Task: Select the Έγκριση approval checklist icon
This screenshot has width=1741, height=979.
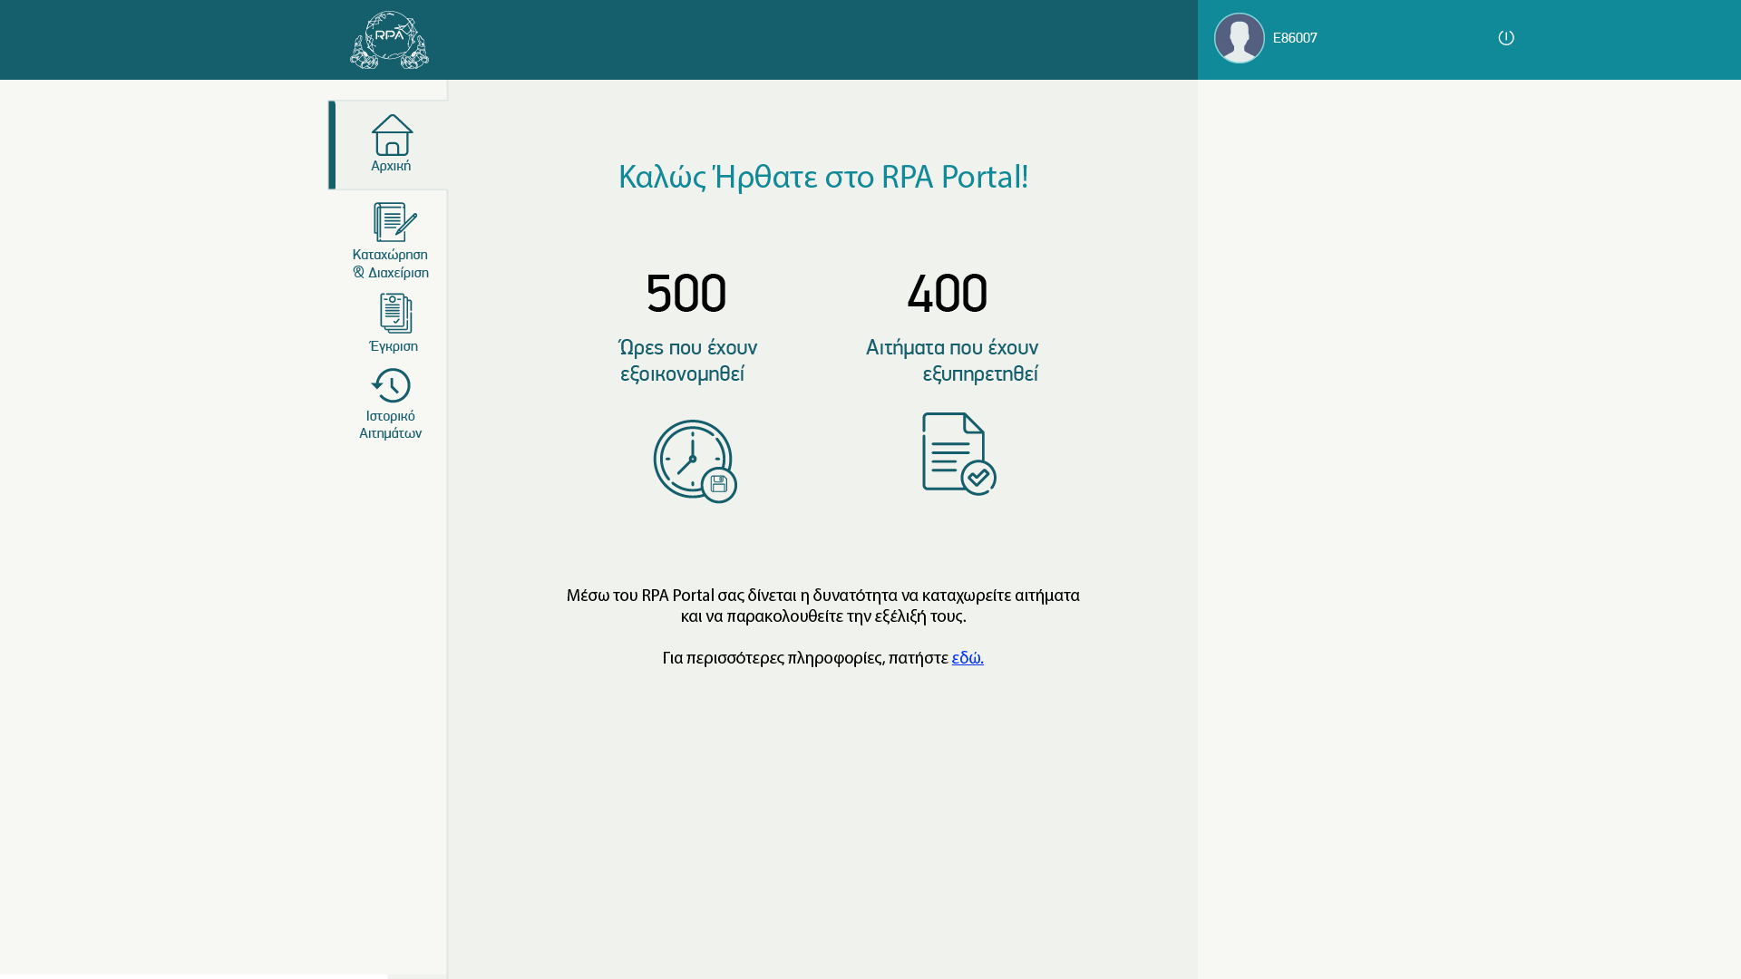Action: click(x=395, y=314)
